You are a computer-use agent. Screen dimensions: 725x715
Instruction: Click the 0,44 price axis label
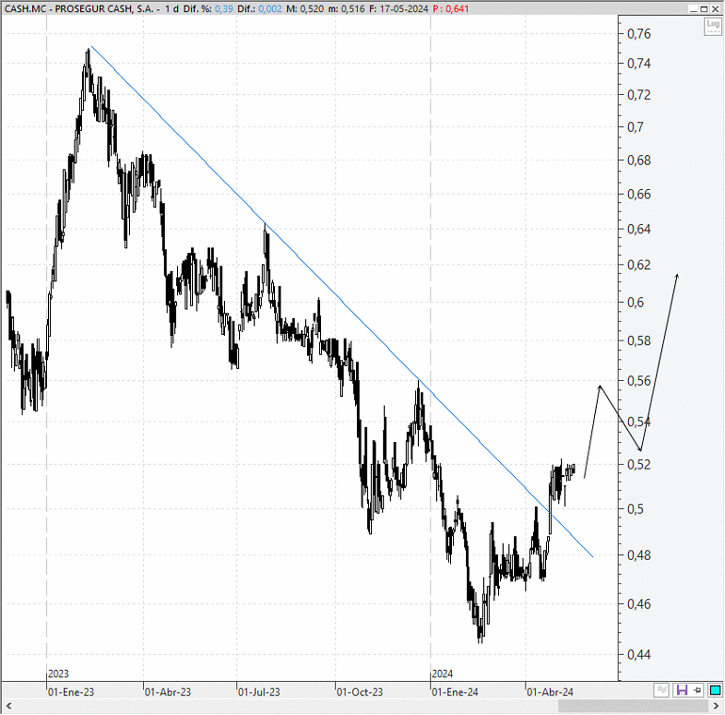click(x=639, y=655)
